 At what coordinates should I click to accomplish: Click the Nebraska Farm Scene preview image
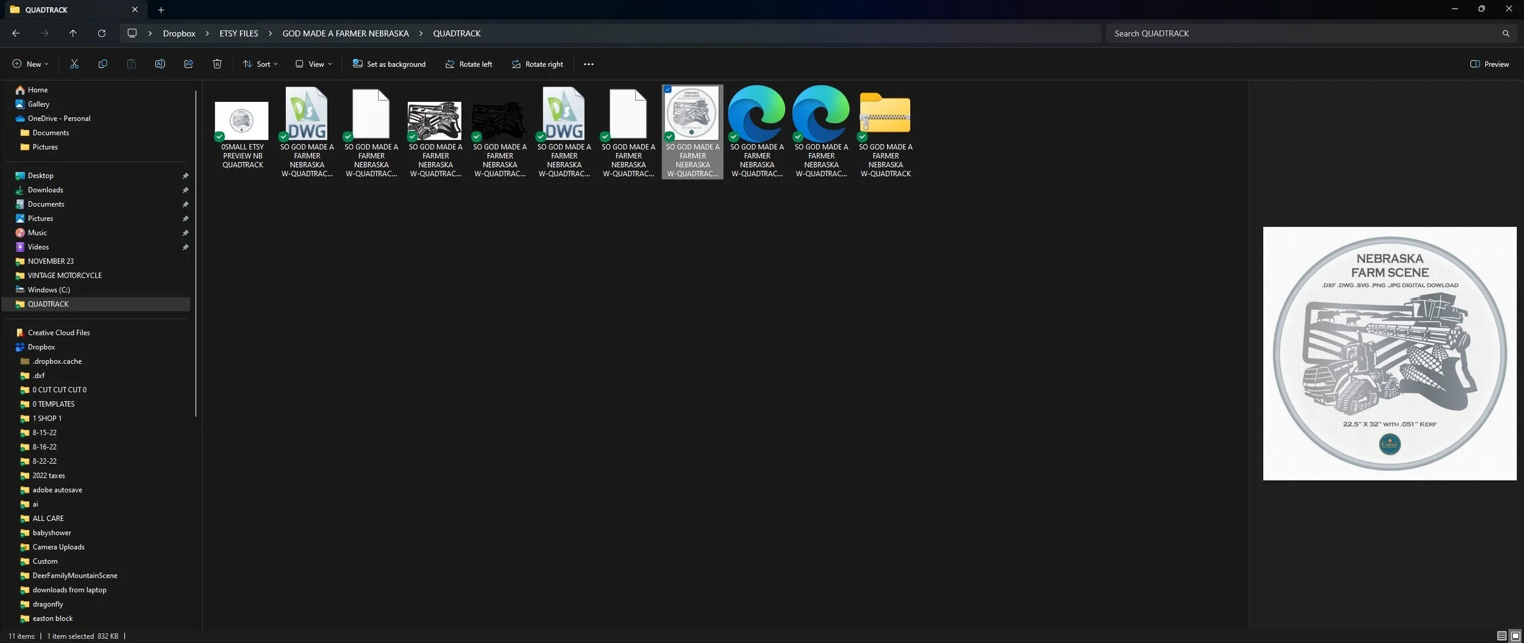pyautogui.click(x=1389, y=353)
